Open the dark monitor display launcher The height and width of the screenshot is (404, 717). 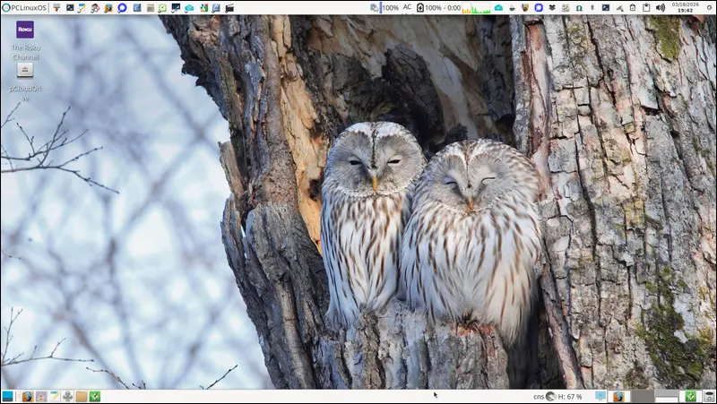tap(176, 8)
